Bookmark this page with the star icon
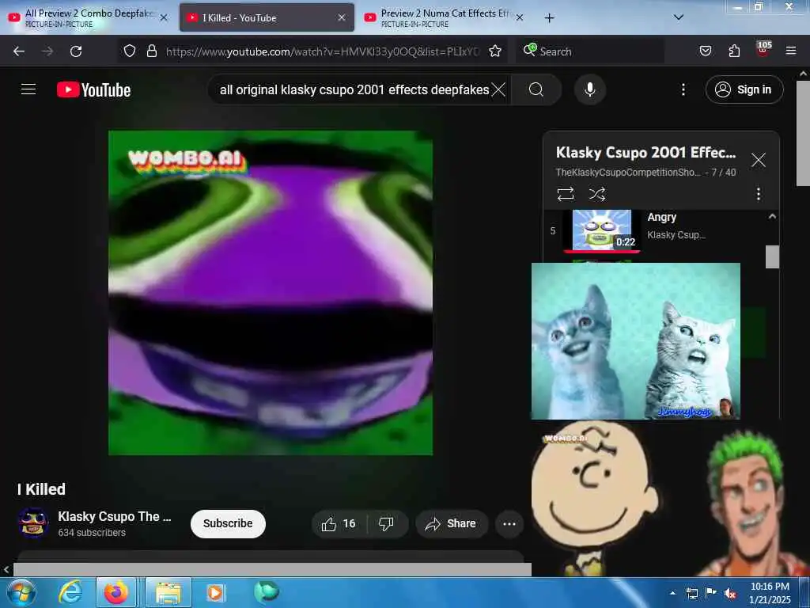The height and width of the screenshot is (608, 810). click(495, 51)
